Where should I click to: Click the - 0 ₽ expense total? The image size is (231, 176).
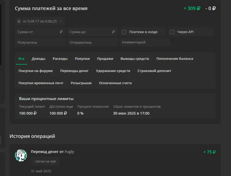[x=211, y=8]
